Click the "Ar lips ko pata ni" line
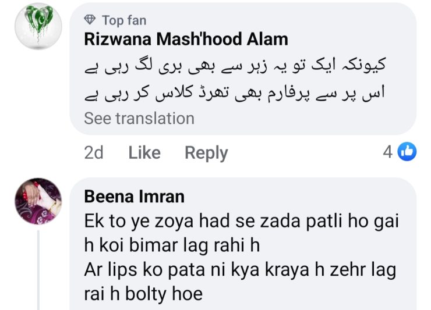431x310 pixels. click(x=240, y=269)
